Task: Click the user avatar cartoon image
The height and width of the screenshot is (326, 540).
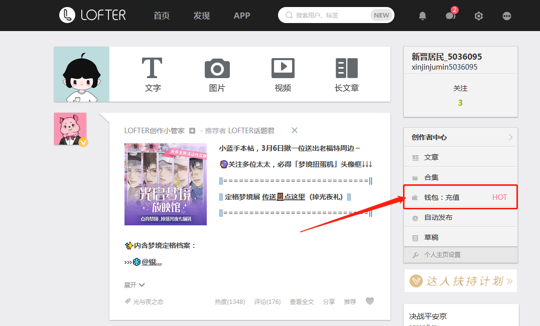Action: (x=82, y=74)
